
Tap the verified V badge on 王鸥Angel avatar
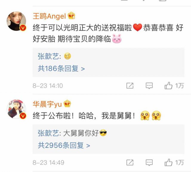pyautogui.click(x=23, y=28)
